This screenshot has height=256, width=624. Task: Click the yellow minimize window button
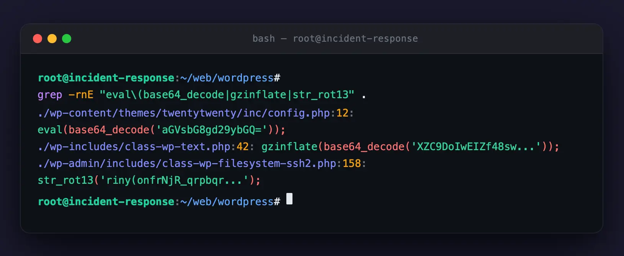(x=52, y=39)
